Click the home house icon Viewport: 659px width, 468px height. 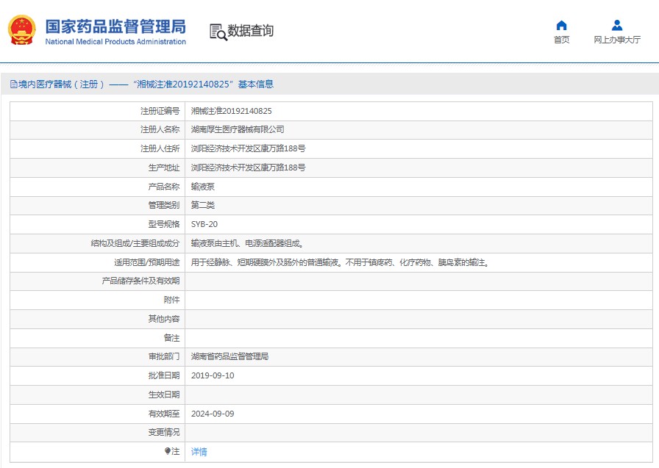click(561, 26)
